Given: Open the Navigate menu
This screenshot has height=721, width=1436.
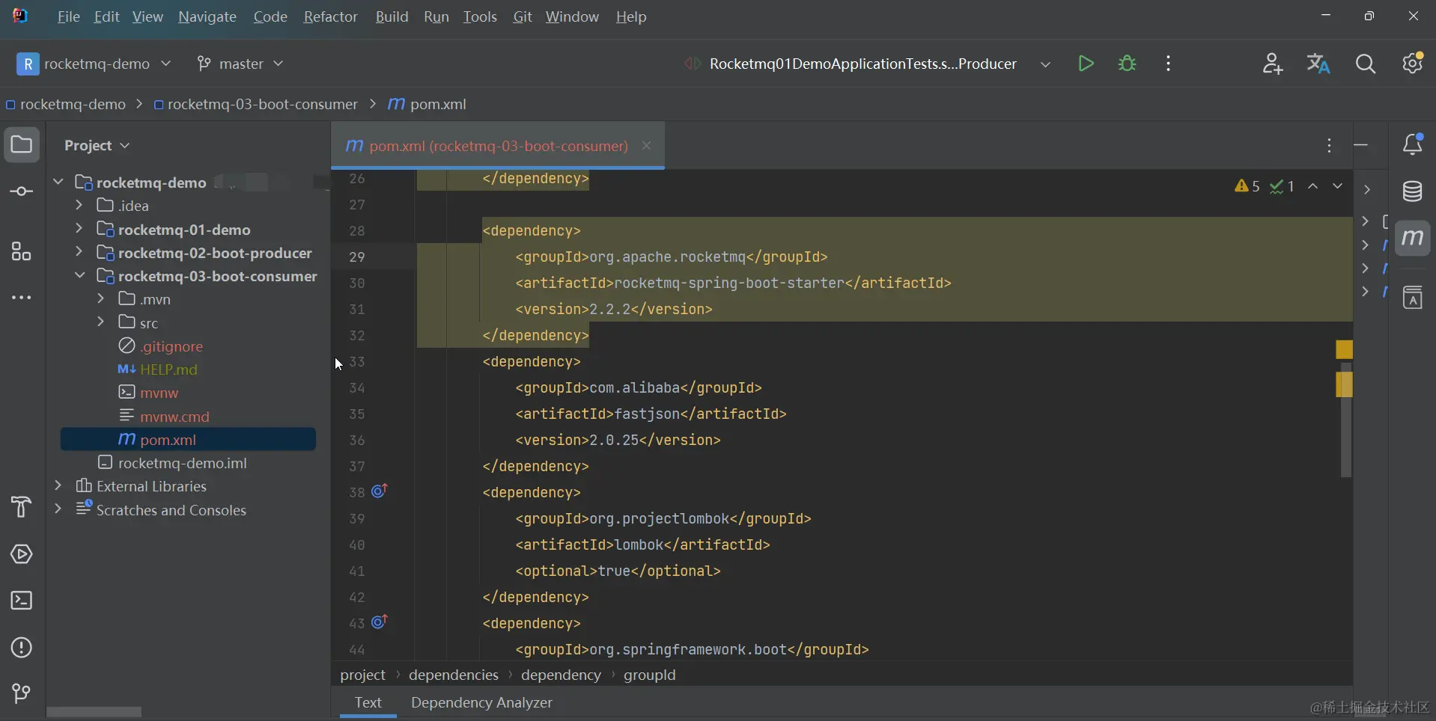Looking at the screenshot, I should click(207, 16).
